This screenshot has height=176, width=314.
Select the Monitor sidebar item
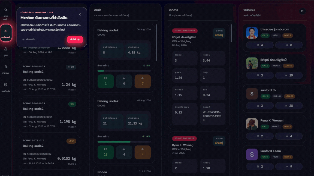pos(6,33)
